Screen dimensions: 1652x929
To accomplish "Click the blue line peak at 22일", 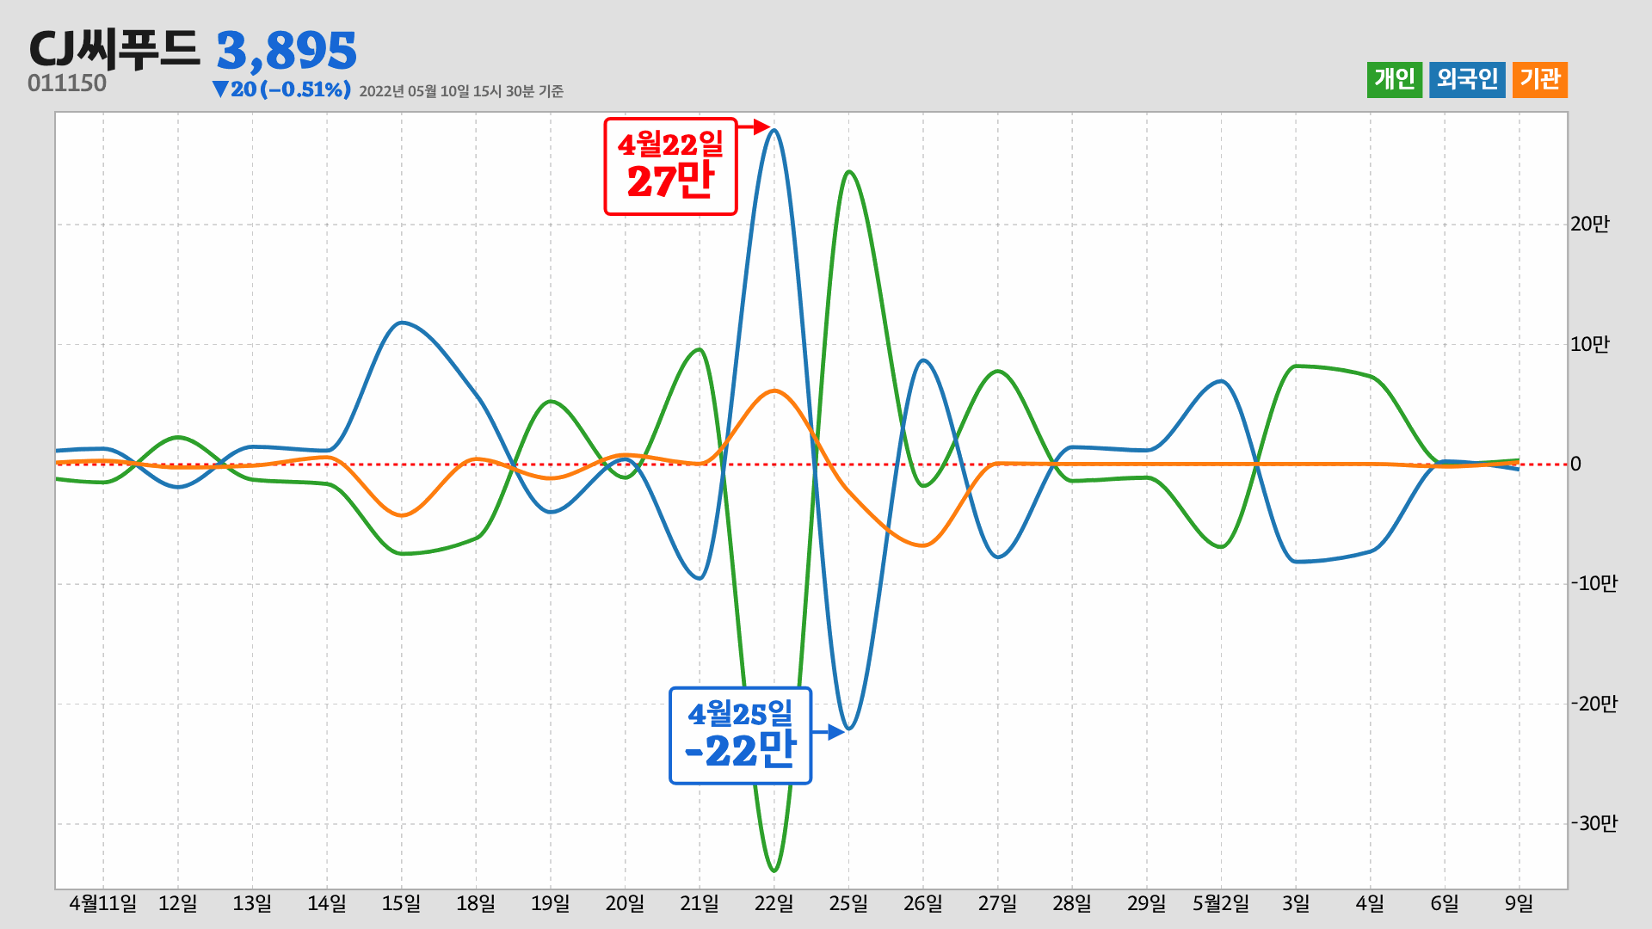I will [774, 131].
